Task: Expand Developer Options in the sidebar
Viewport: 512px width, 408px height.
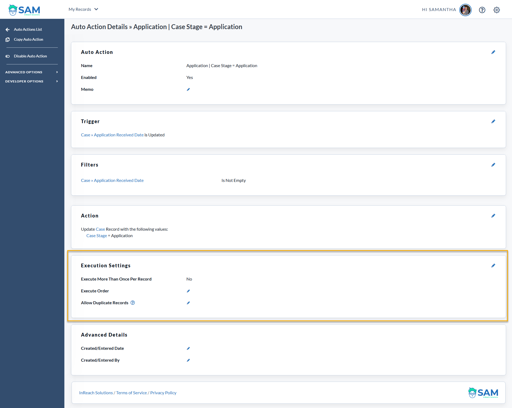Action: (32, 81)
